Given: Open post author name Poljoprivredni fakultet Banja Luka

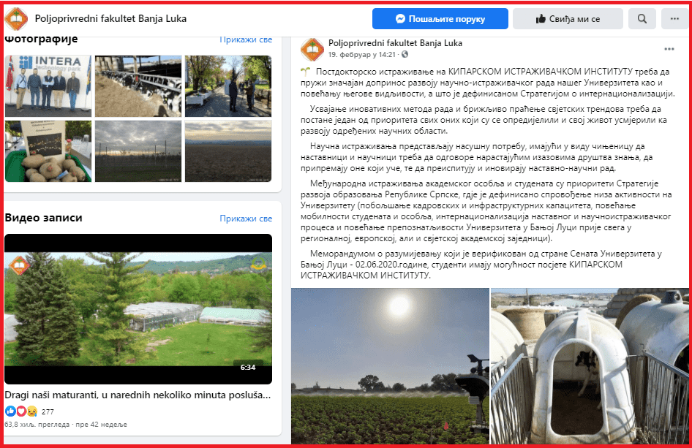Looking at the screenshot, I should [x=395, y=43].
